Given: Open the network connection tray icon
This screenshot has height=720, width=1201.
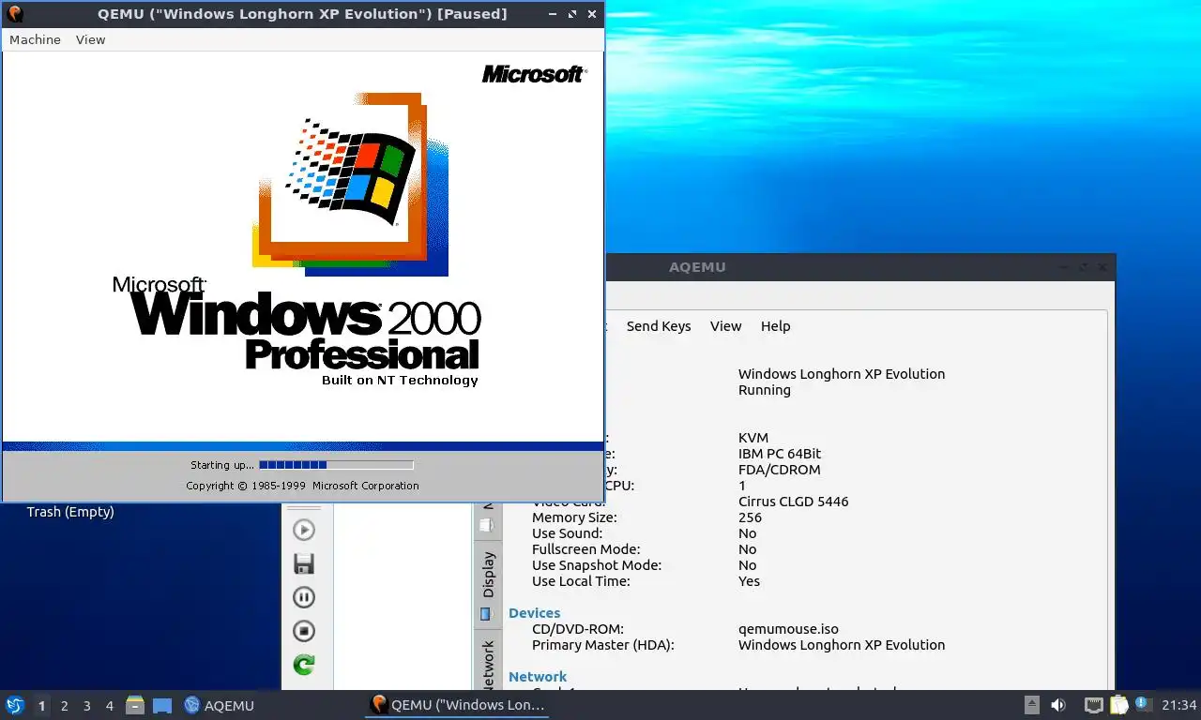Looking at the screenshot, I should (x=1093, y=705).
